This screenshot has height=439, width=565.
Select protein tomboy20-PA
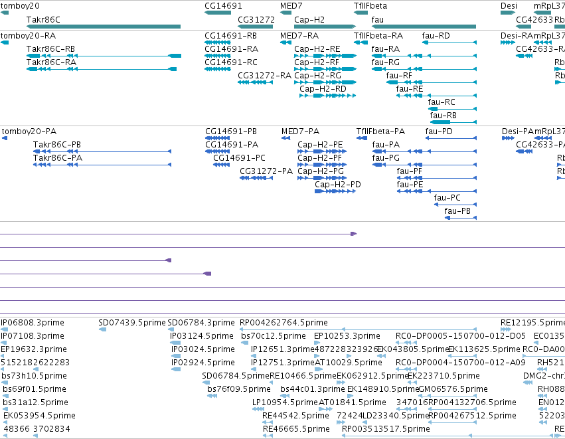pyautogui.click(x=5, y=138)
